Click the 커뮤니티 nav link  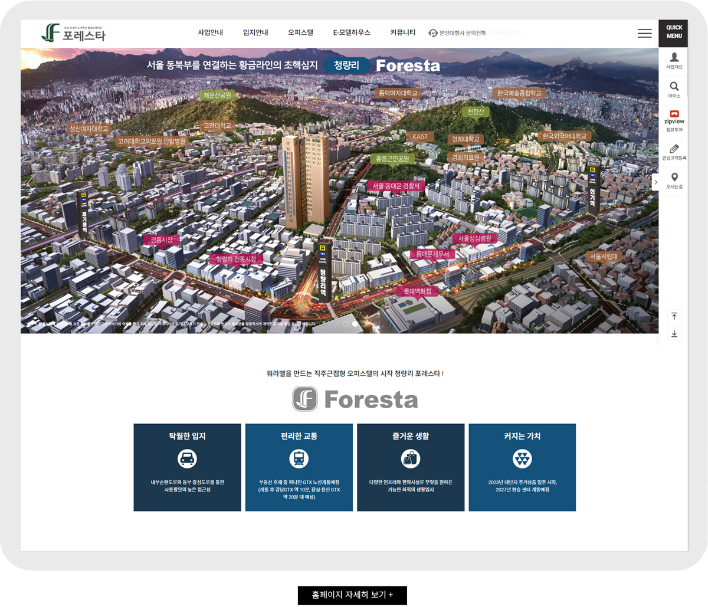click(x=402, y=32)
